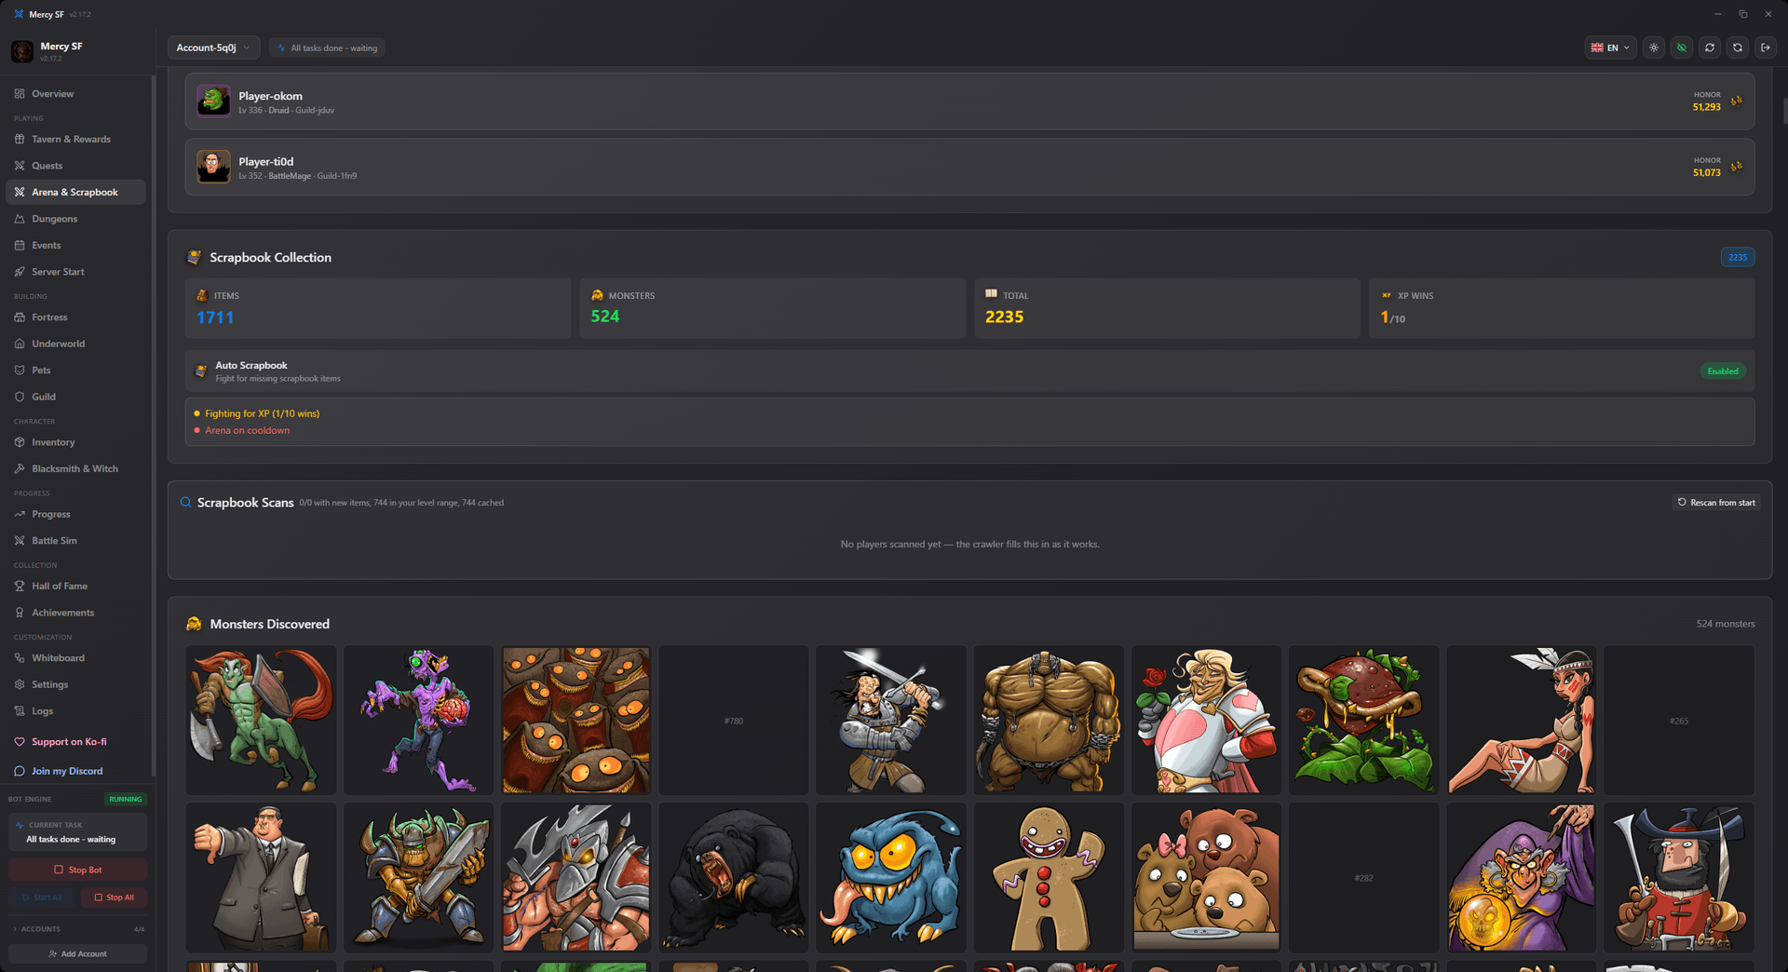Click the MONSTERS count 524
The image size is (1788, 972).
point(605,317)
